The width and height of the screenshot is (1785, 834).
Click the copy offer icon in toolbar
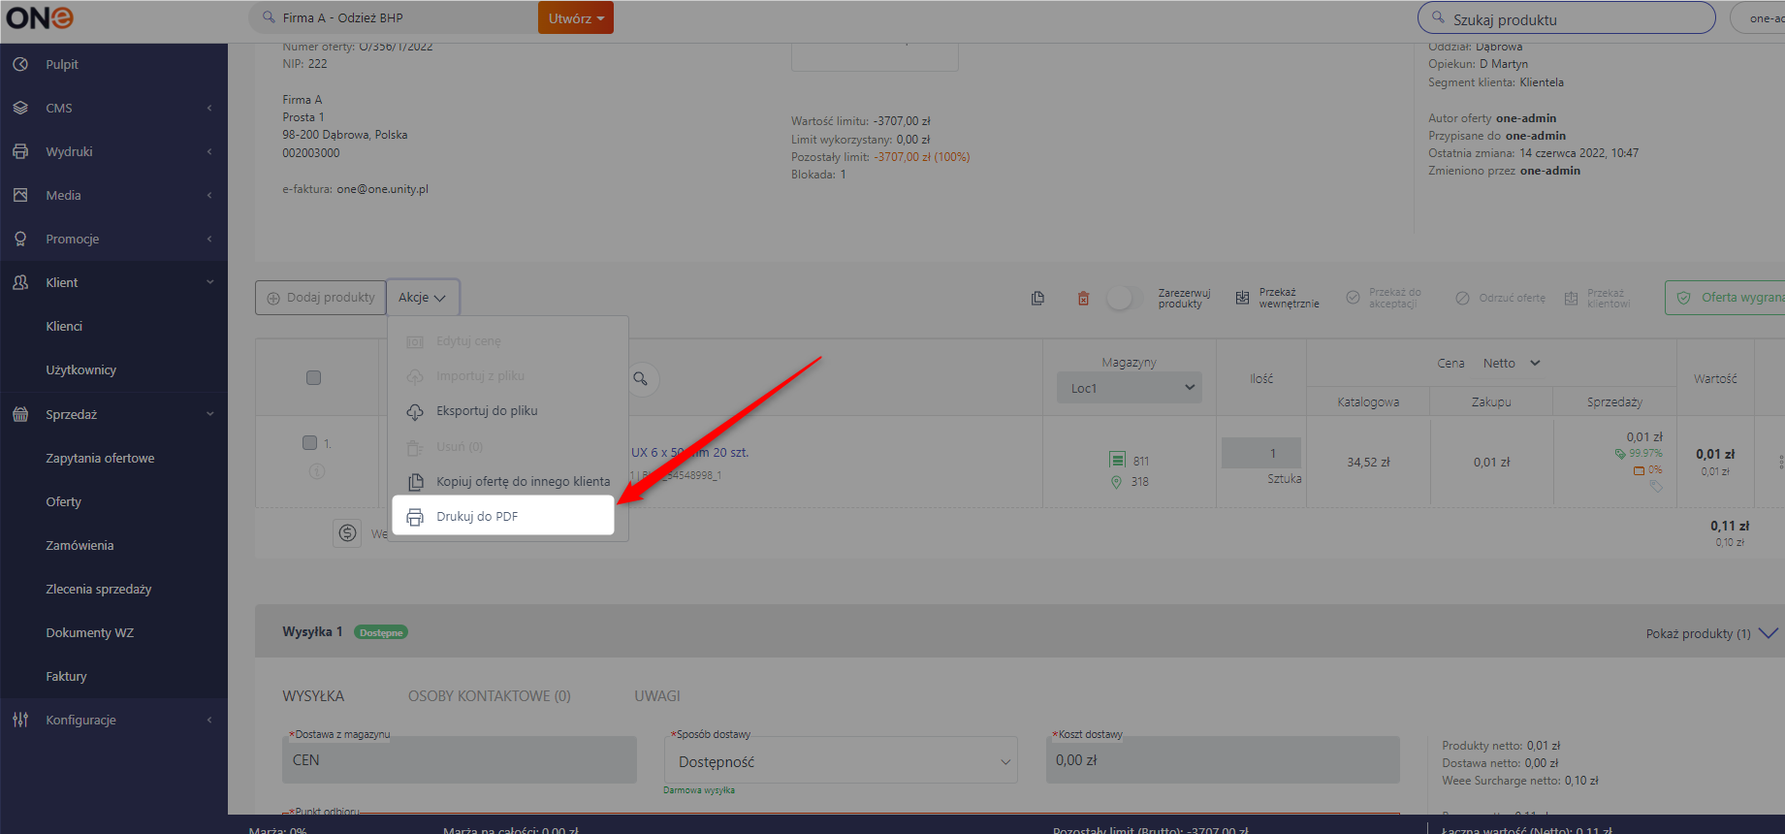pos(1037,299)
